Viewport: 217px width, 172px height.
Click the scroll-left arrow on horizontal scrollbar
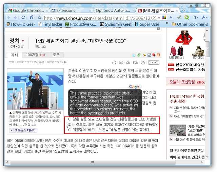pyautogui.click(x=7, y=162)
